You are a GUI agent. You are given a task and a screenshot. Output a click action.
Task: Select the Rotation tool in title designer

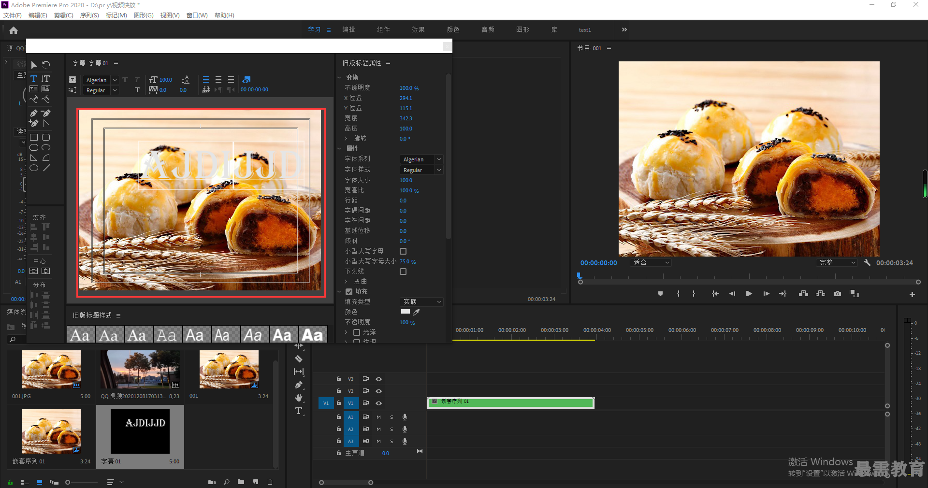(x=46, y=65)
